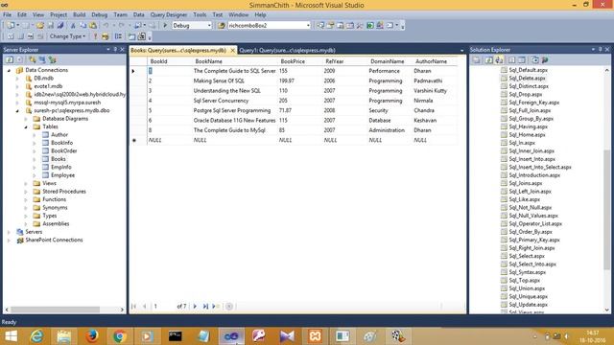Select Sql_Delete.aspx in Solution Explorer
Screen dimensions: 614x345
click(527, 79)
